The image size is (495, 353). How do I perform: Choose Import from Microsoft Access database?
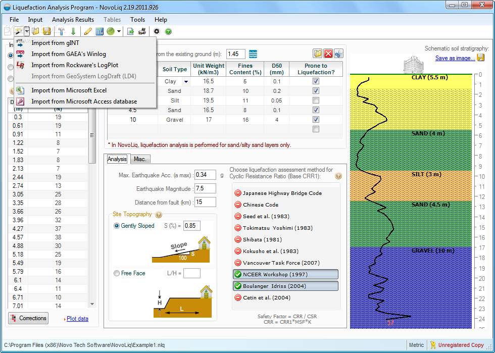(x=85, y=102)
